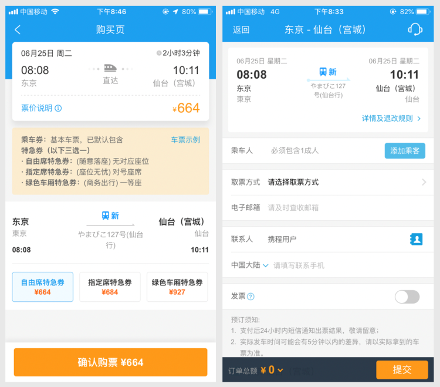Tap 返回 in the order page header
The height and width of the screenshot is (387, 440).
241,29
